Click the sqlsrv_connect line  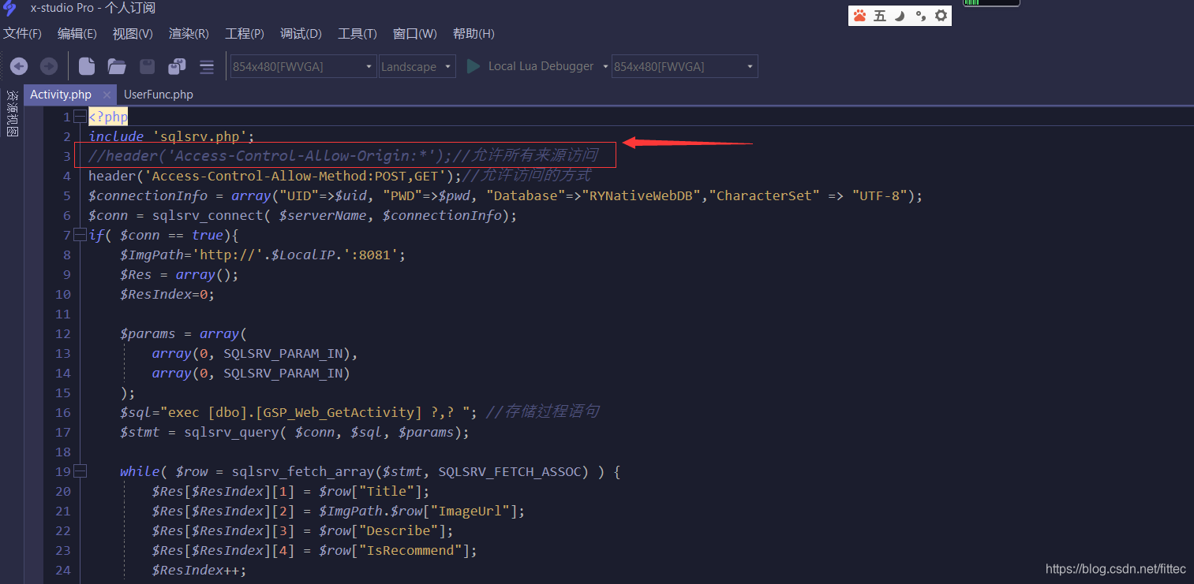tap(303, 215)
